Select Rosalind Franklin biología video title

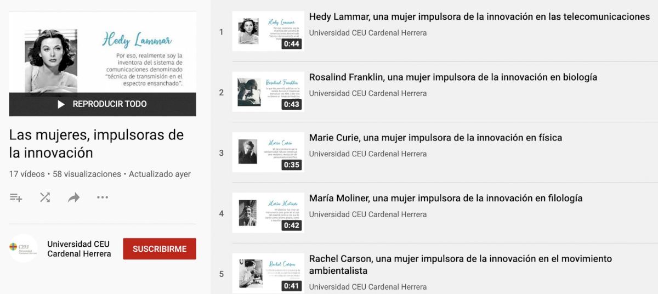pyautogui.click(x=452, y=77)
